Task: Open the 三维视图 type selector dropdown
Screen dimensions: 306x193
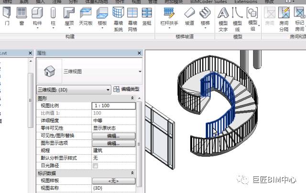Action: pos(140,71)
